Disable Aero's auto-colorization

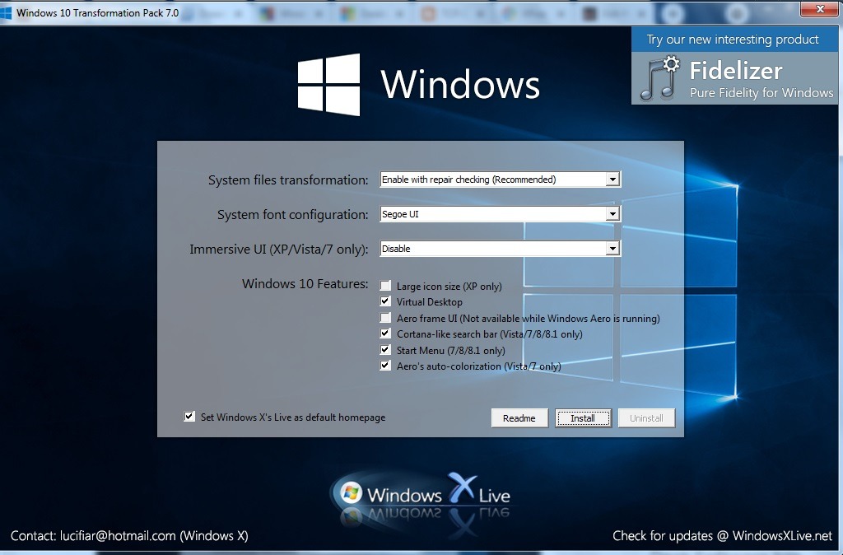click(x=385, y=366)
